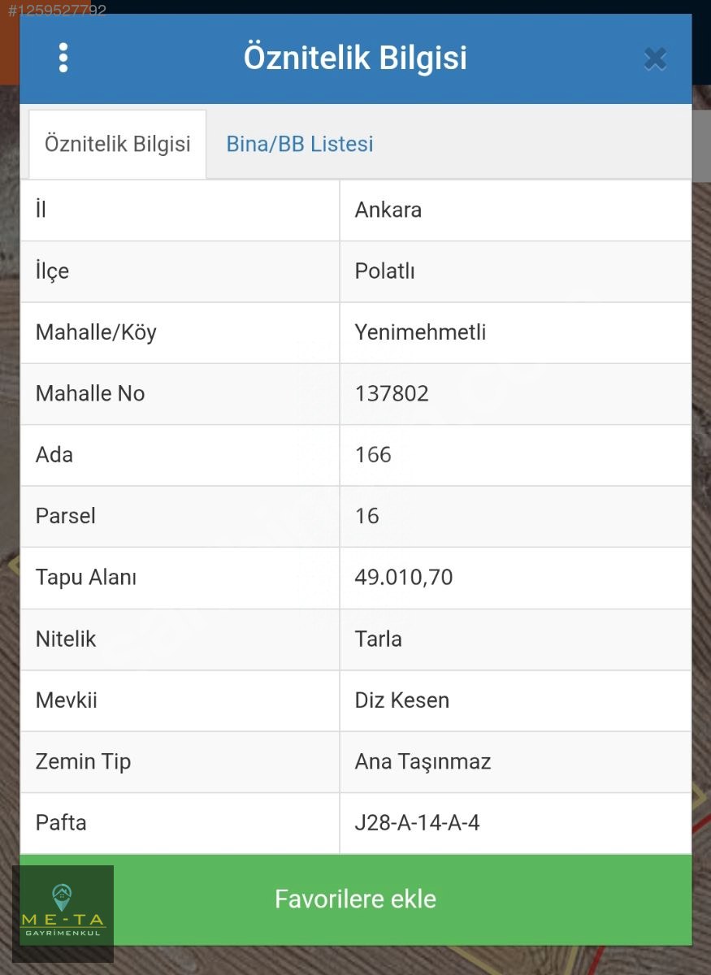
Task: Switch to the Bina/BB Listesi tab
Action: 300,145
